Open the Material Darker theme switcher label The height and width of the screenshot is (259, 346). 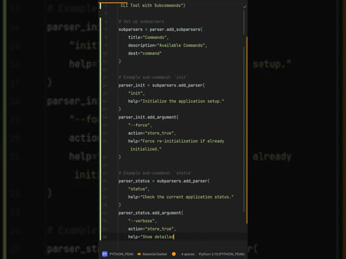coord(155,254)
